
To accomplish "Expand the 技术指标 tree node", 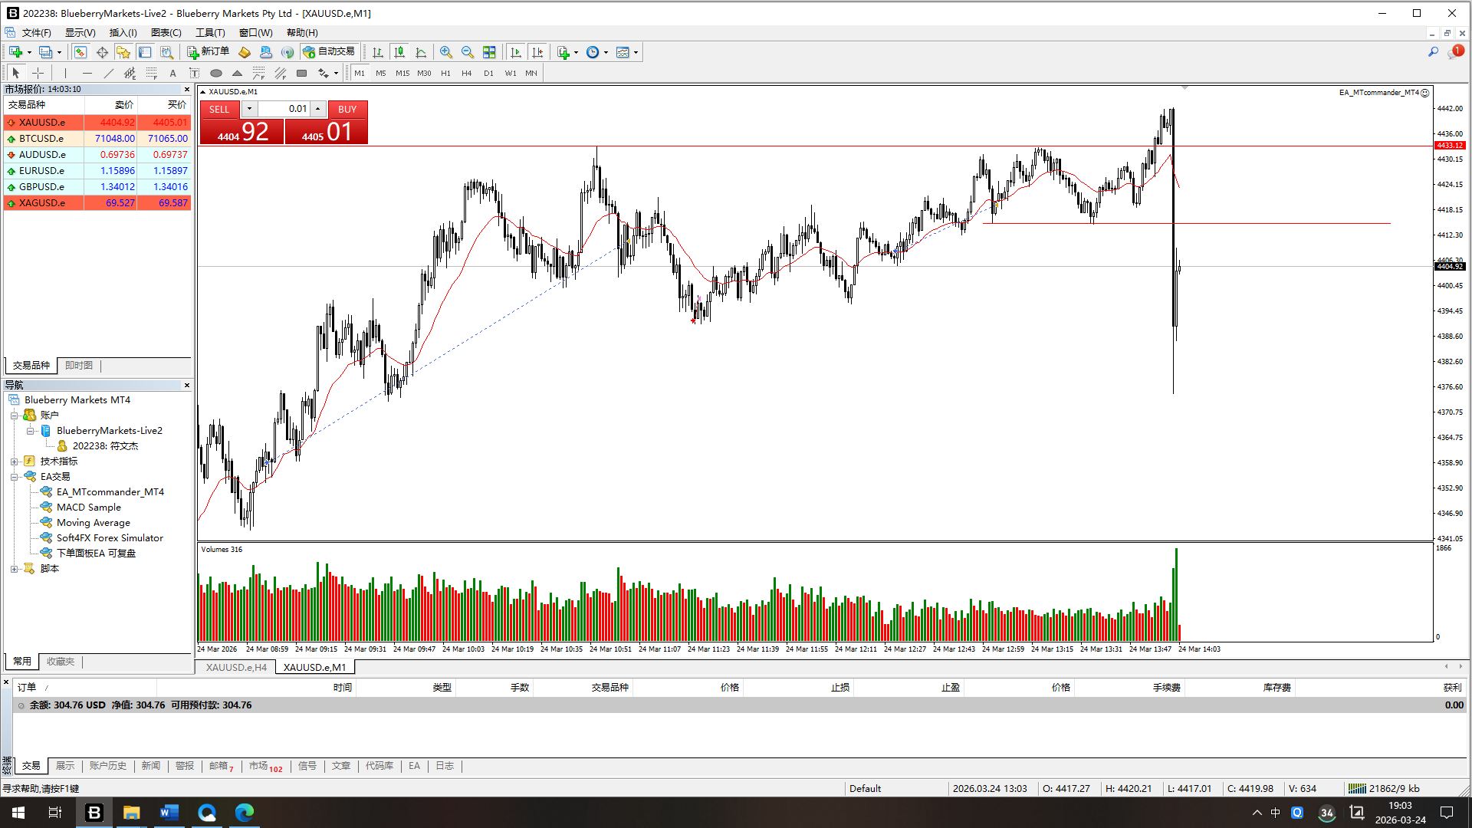I will click(x=14, y=462).
